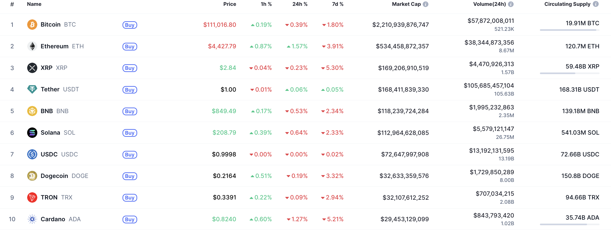Image resolution: width=611 pixels, height=230 pixels.
Task: Click the Circulating Supply info icon
Action: (596, 4)
